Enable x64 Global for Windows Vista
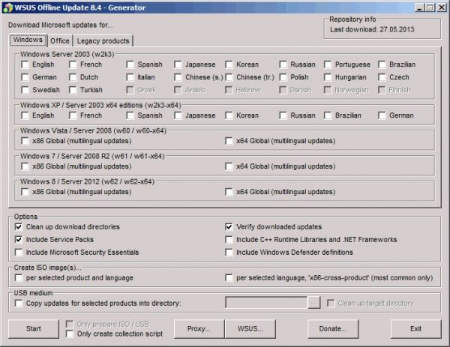Screen dimensions: 450x347 [229, 141]
